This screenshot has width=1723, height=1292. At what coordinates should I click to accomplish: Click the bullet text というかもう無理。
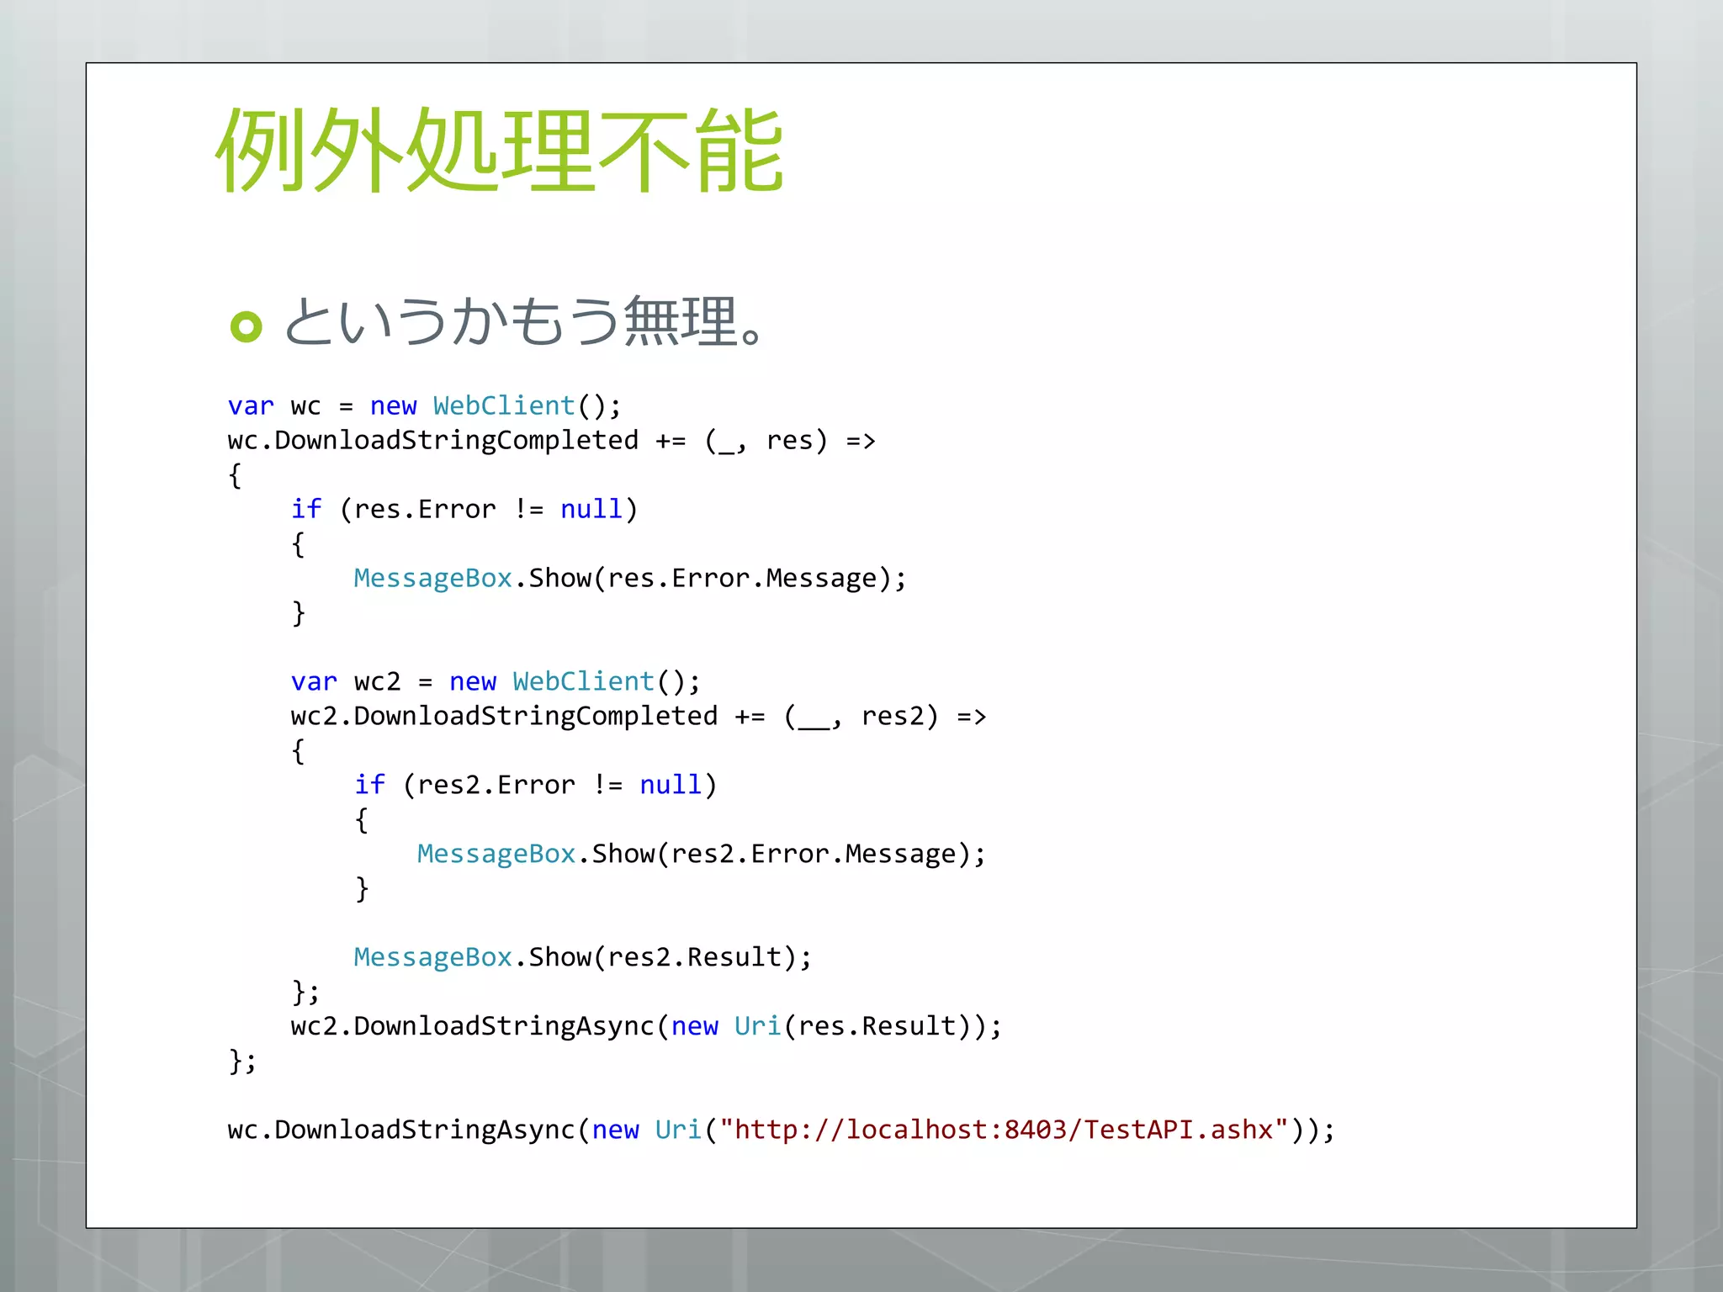pos(525,321)
